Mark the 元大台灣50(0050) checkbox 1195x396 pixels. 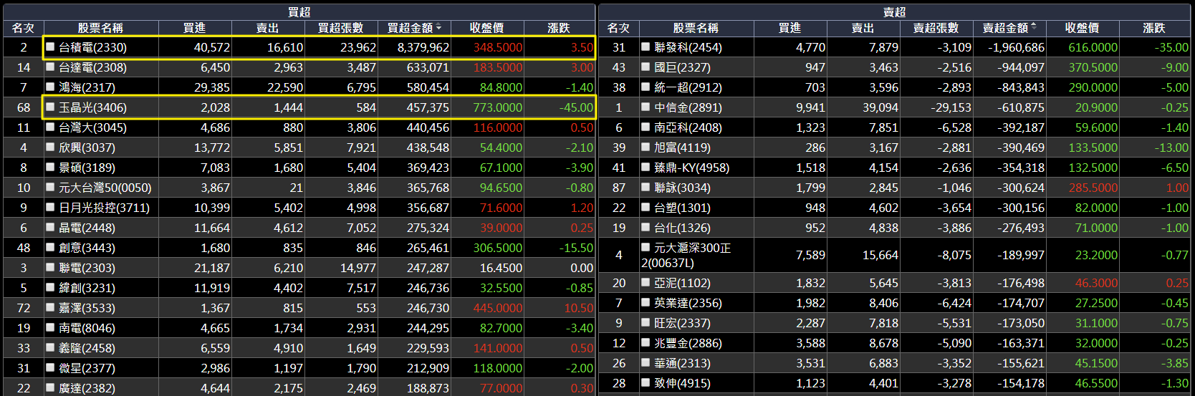50,187
